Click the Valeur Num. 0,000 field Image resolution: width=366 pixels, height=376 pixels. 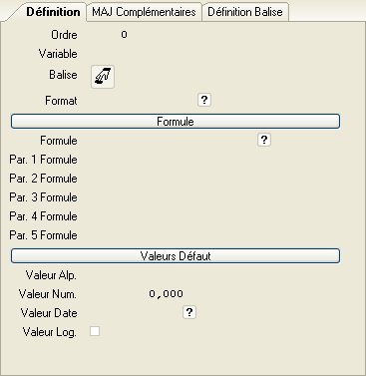pyautogui.click(x=133, y=294)
